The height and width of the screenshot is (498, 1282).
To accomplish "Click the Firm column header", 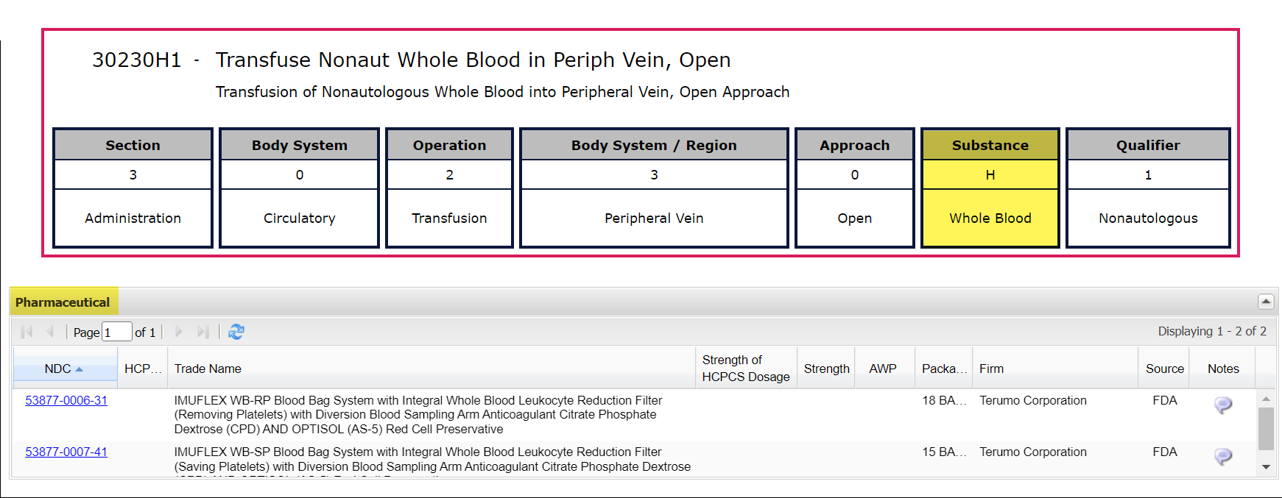I will (991, 369).
